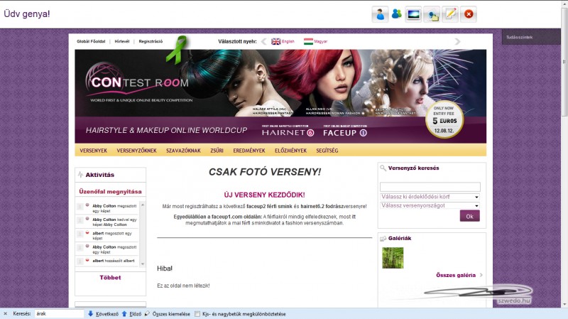Viewport: 568px width, 319px height.
Task: Click the activity list scrollbar up arrow
Action: 143,205
